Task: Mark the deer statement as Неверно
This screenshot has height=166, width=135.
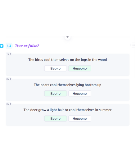Action: pos(80,119)
